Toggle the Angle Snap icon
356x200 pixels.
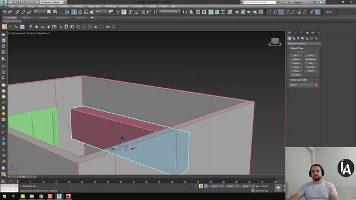click(137, 12)
